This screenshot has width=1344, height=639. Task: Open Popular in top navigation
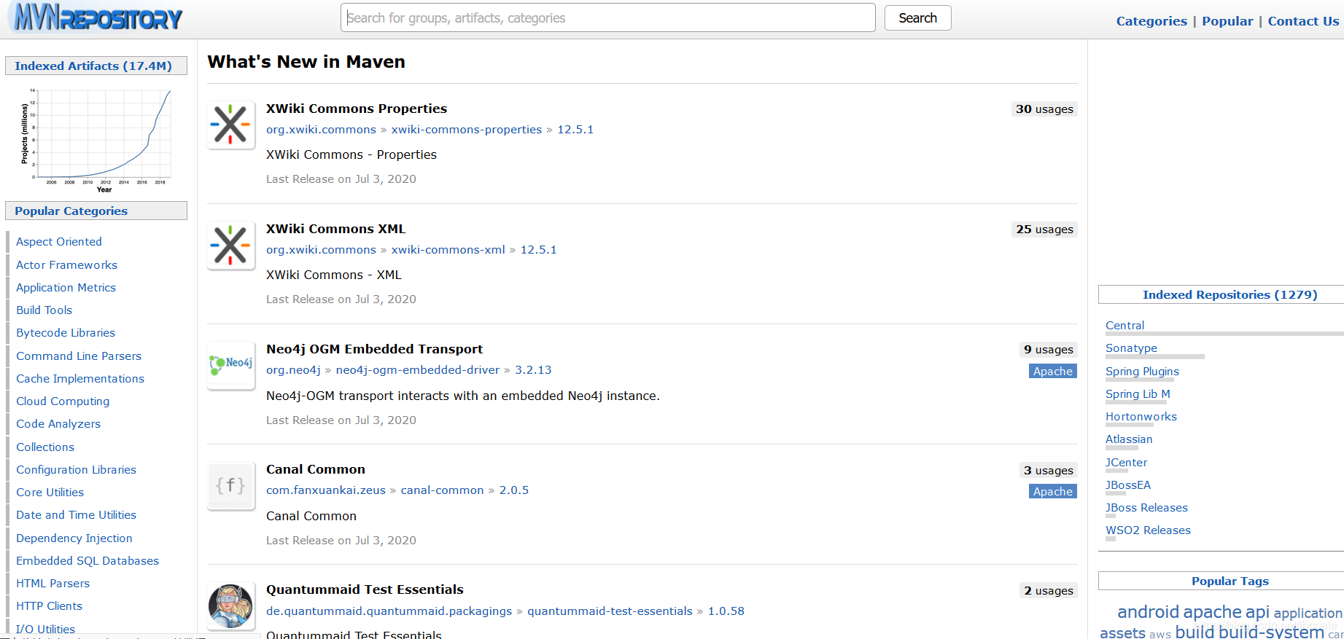pyautogui.click(x=1227, y=21)
